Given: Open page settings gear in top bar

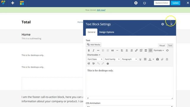Looking at the screenshot, I should (x=136, y=3).
